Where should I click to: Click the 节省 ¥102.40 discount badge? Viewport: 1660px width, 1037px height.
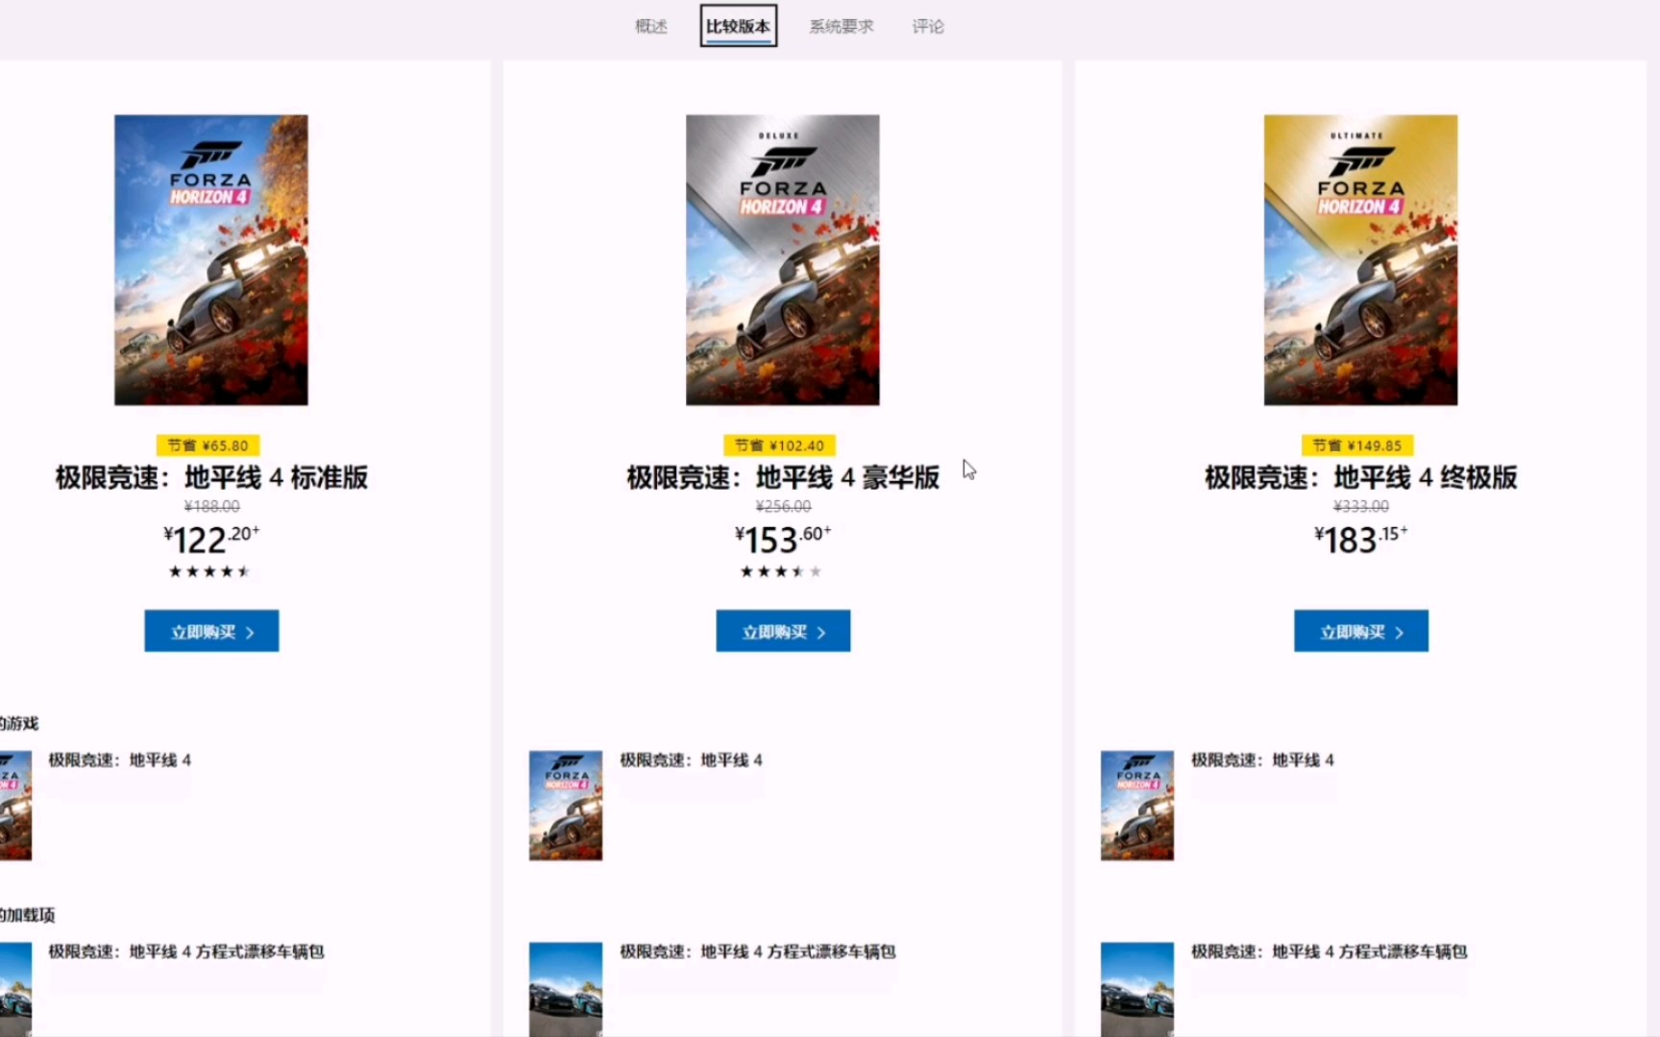[780, 446]
